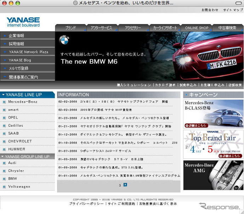The width and height of the screenshot is (244, 214).
Task: Click the square icon beside smart
Action: 4,110
